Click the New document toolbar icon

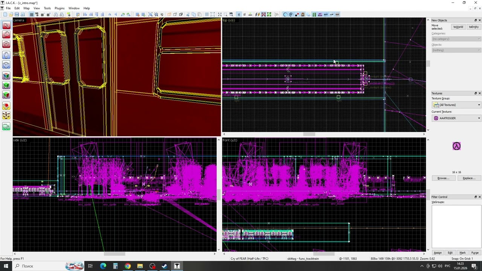click(5, 14)
